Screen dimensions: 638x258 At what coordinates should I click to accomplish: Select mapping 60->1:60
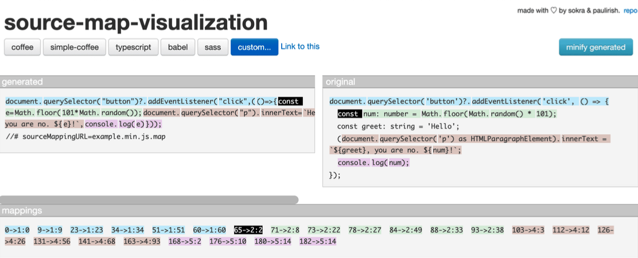209,230
